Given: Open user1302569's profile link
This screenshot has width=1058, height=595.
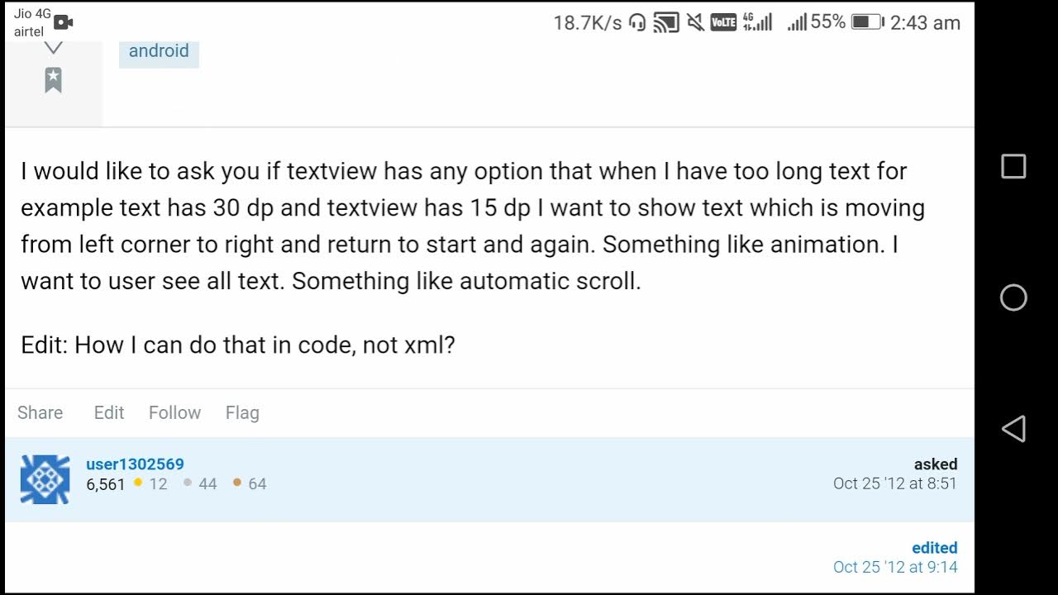Looking at the screenshot, I should point(135,464).
